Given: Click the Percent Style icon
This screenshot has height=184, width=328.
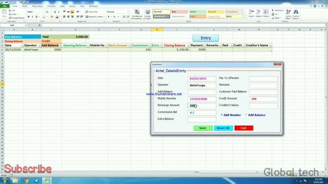Looking at the screenshot, I should coord(114,17).
